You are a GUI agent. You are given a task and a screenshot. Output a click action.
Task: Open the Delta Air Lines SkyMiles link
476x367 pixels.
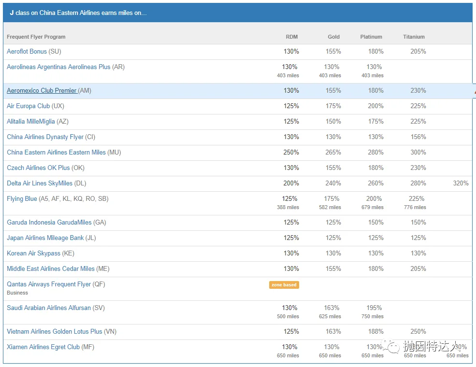pos(40,183)
